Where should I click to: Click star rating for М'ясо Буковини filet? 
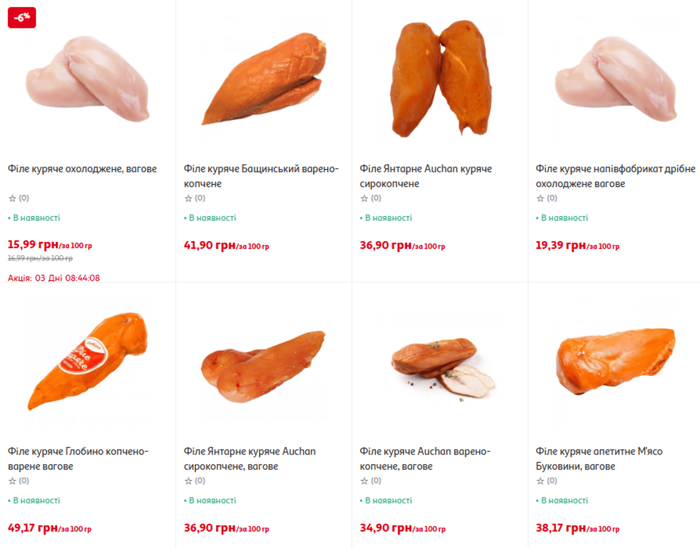tap(540, 481)
